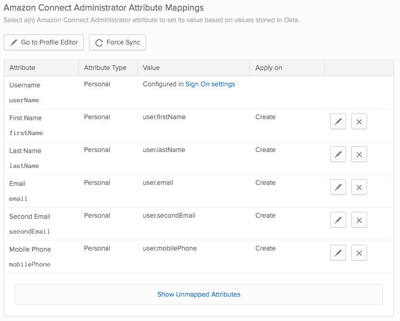Screen dimensions: 400x321
Task: Edit the Last Name mapping pencil icon
Action: pos(338,154)
